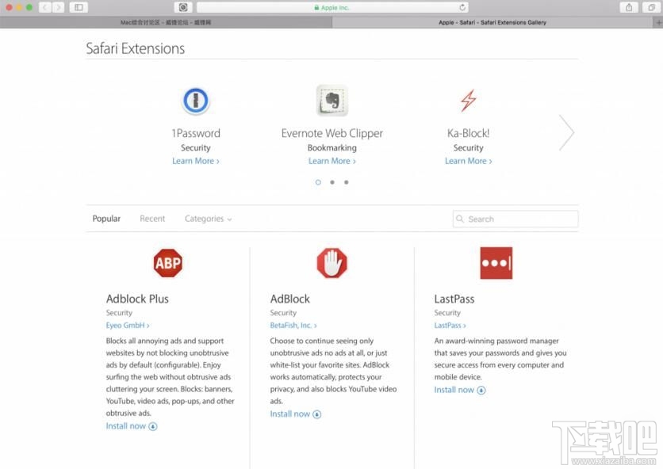Screen dimensions: 663x469
Task: Click the Adblock Plus ABP icon
Action: [x=167, y=263]
